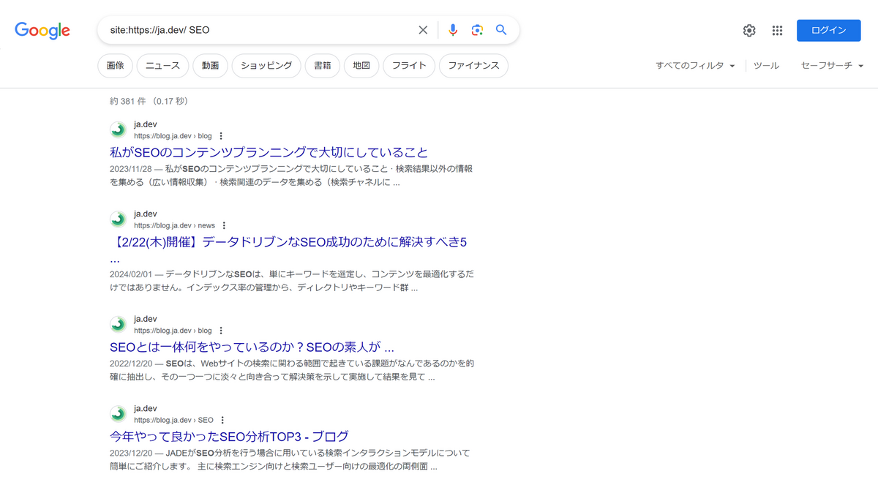Select the 画像 filter tab
Viewport: 878px width, 482px height.
[x=115, y=66]
